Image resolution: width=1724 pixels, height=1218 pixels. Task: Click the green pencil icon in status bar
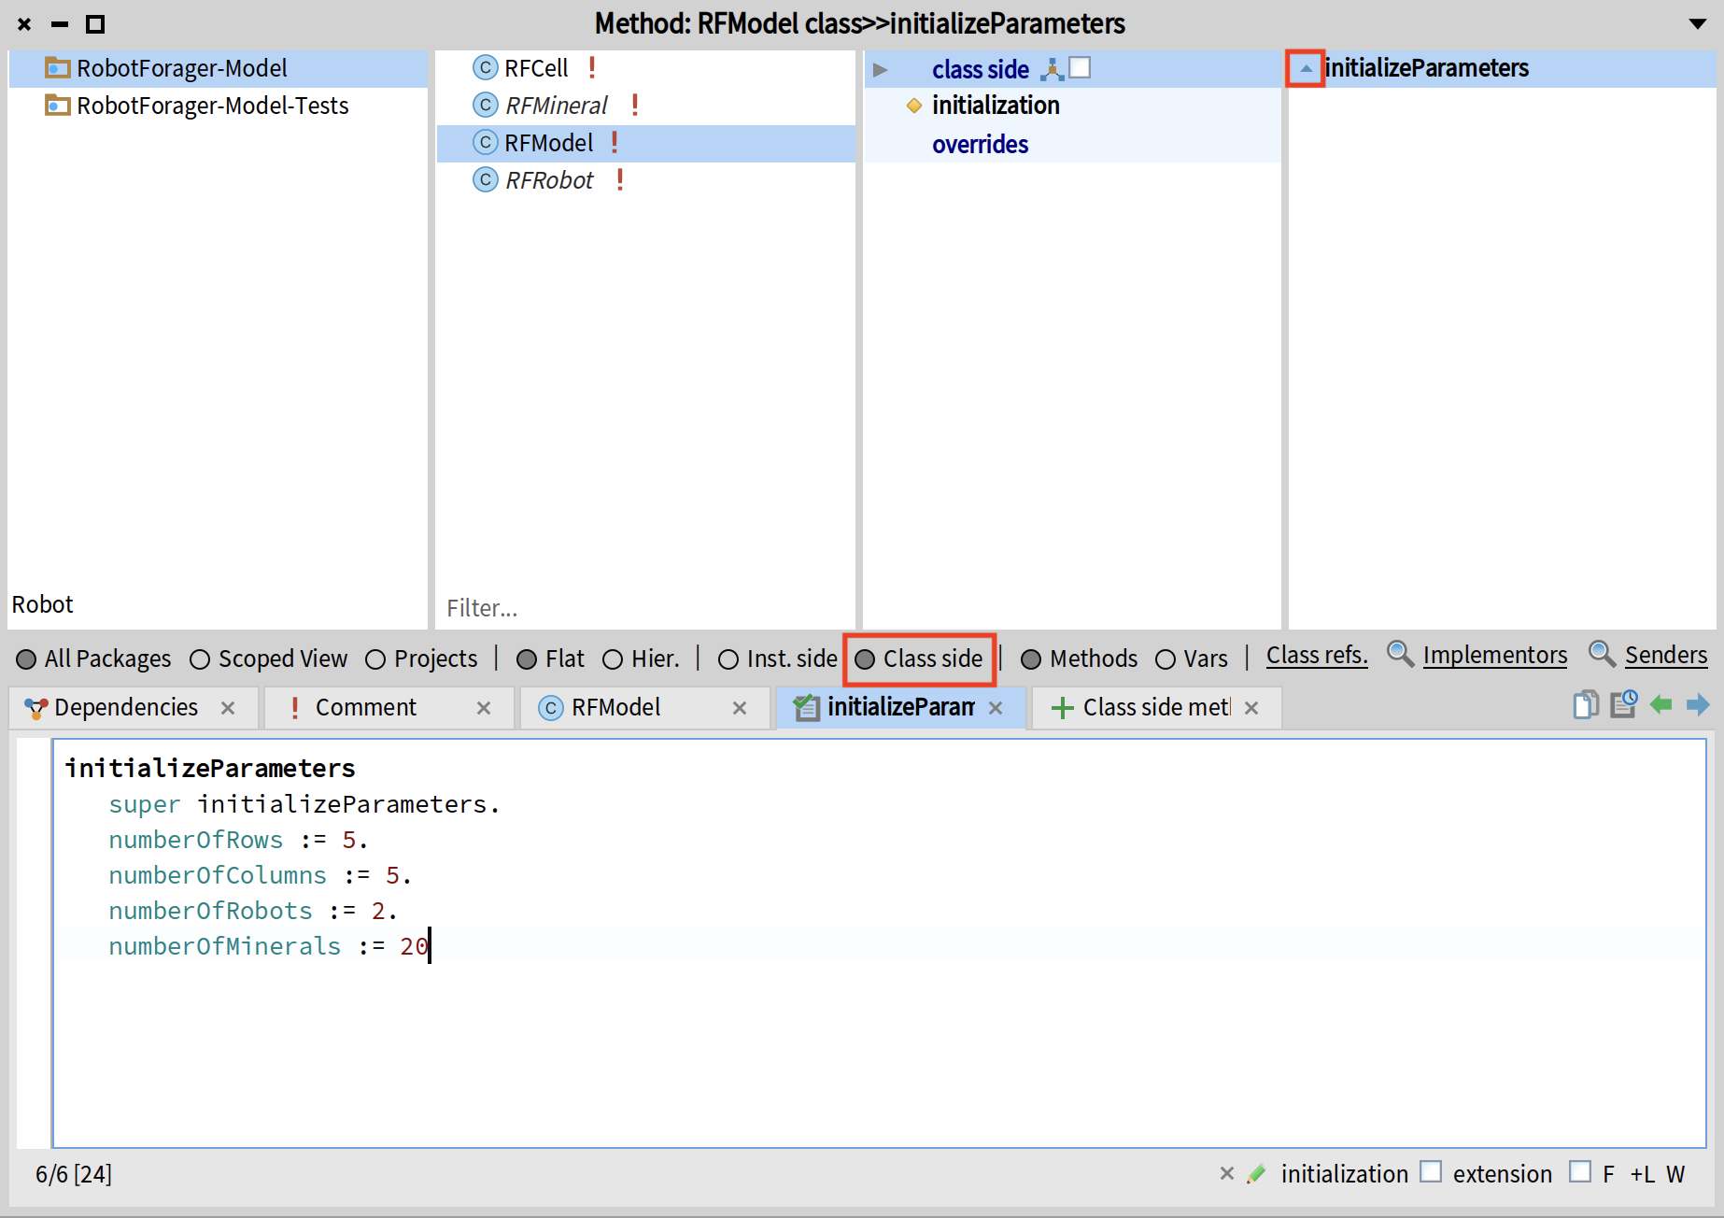click(x=1257, y=1174)
